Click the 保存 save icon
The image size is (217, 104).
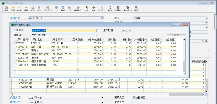coord(39,9)
